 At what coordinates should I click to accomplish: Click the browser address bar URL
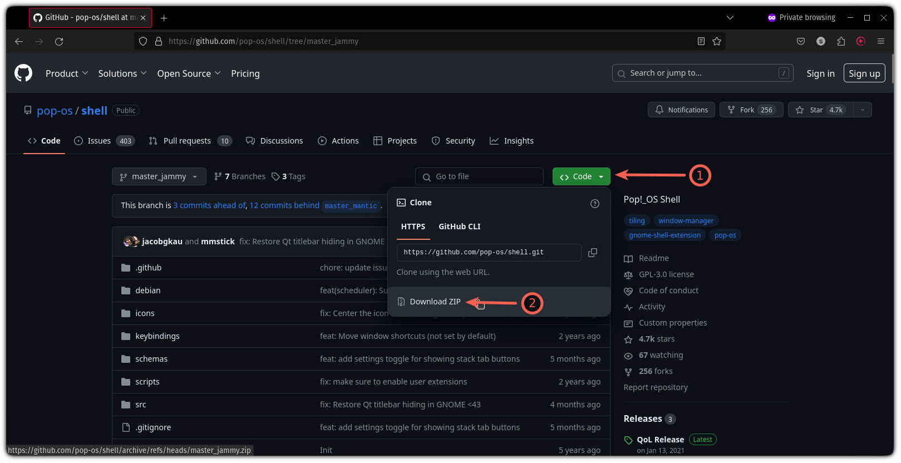(263, 41)
